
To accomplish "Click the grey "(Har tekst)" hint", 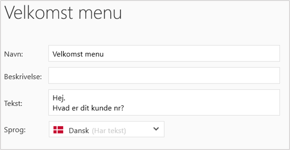I will [x=109, y=130].
